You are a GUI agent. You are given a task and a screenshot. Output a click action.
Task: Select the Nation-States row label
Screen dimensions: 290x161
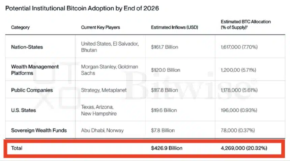pos(27,47)
